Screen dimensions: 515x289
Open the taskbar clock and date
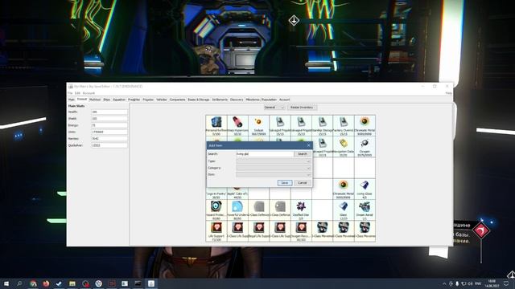492,283
